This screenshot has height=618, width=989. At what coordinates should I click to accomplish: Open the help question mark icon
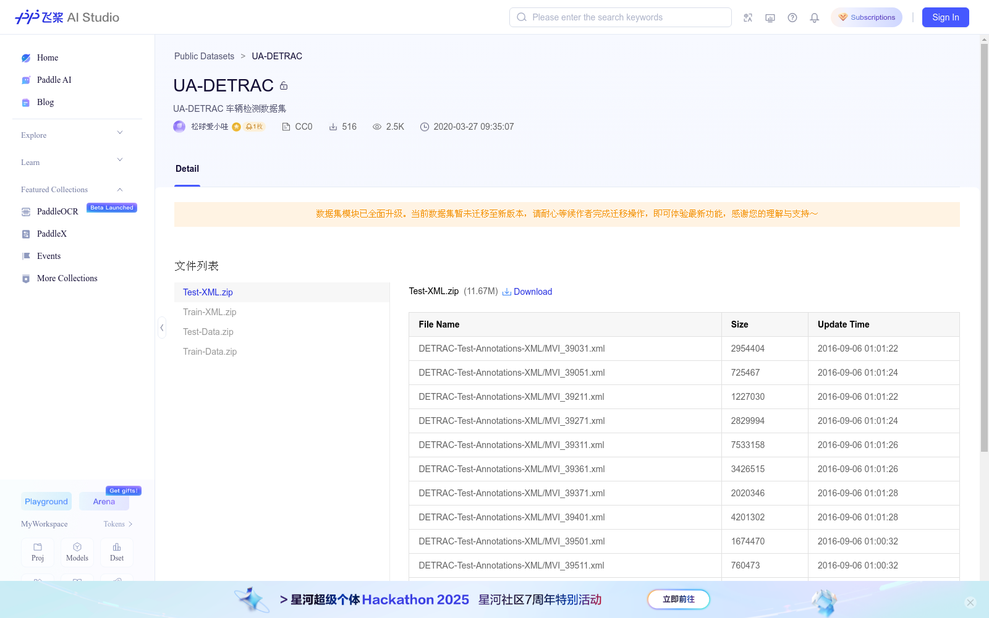coord(792,17)
